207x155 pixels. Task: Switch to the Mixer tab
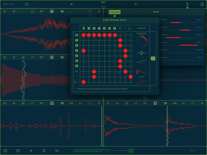(156, 12)
